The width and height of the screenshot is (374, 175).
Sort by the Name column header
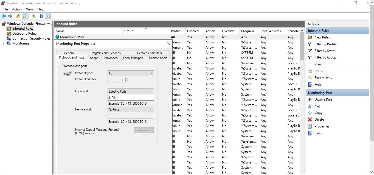[x=88, y=31]
